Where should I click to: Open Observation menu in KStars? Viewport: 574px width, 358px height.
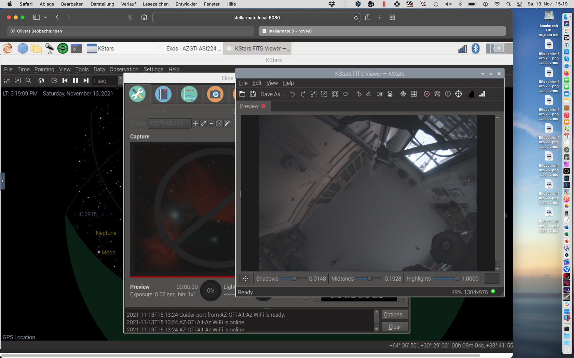[x=124, y=69]
